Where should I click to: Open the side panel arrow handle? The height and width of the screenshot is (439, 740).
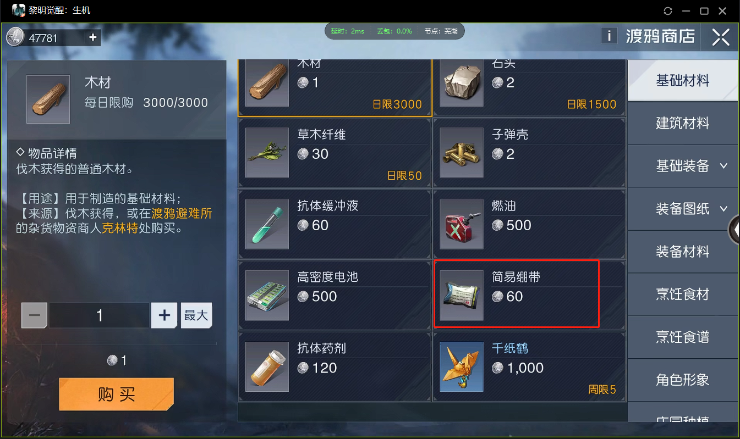[x=734, y=231]
